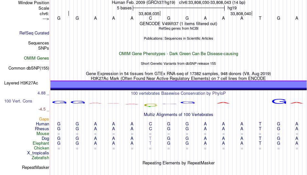Select the Rhesus species label

[42, 129]
